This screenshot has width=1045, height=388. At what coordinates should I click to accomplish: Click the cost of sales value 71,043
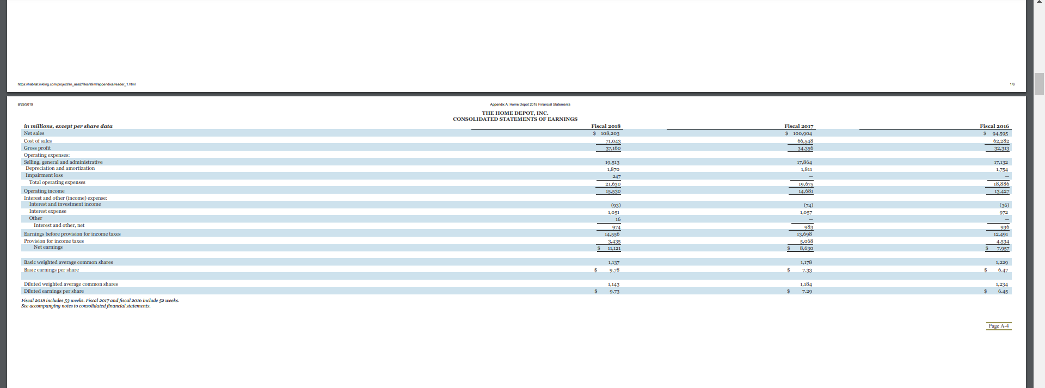[613, 141]
